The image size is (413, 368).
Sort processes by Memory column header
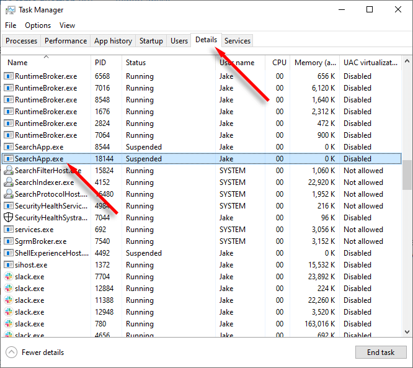315,63
